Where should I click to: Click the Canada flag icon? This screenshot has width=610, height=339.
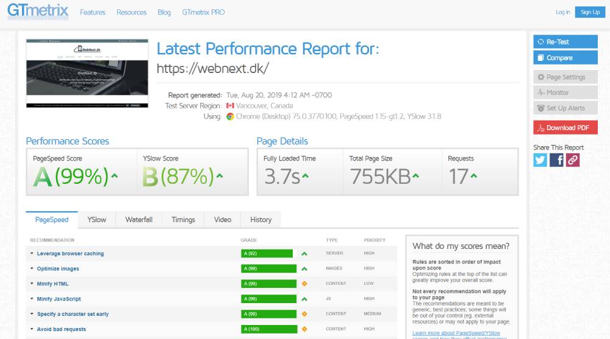click(x=230, y=106)
